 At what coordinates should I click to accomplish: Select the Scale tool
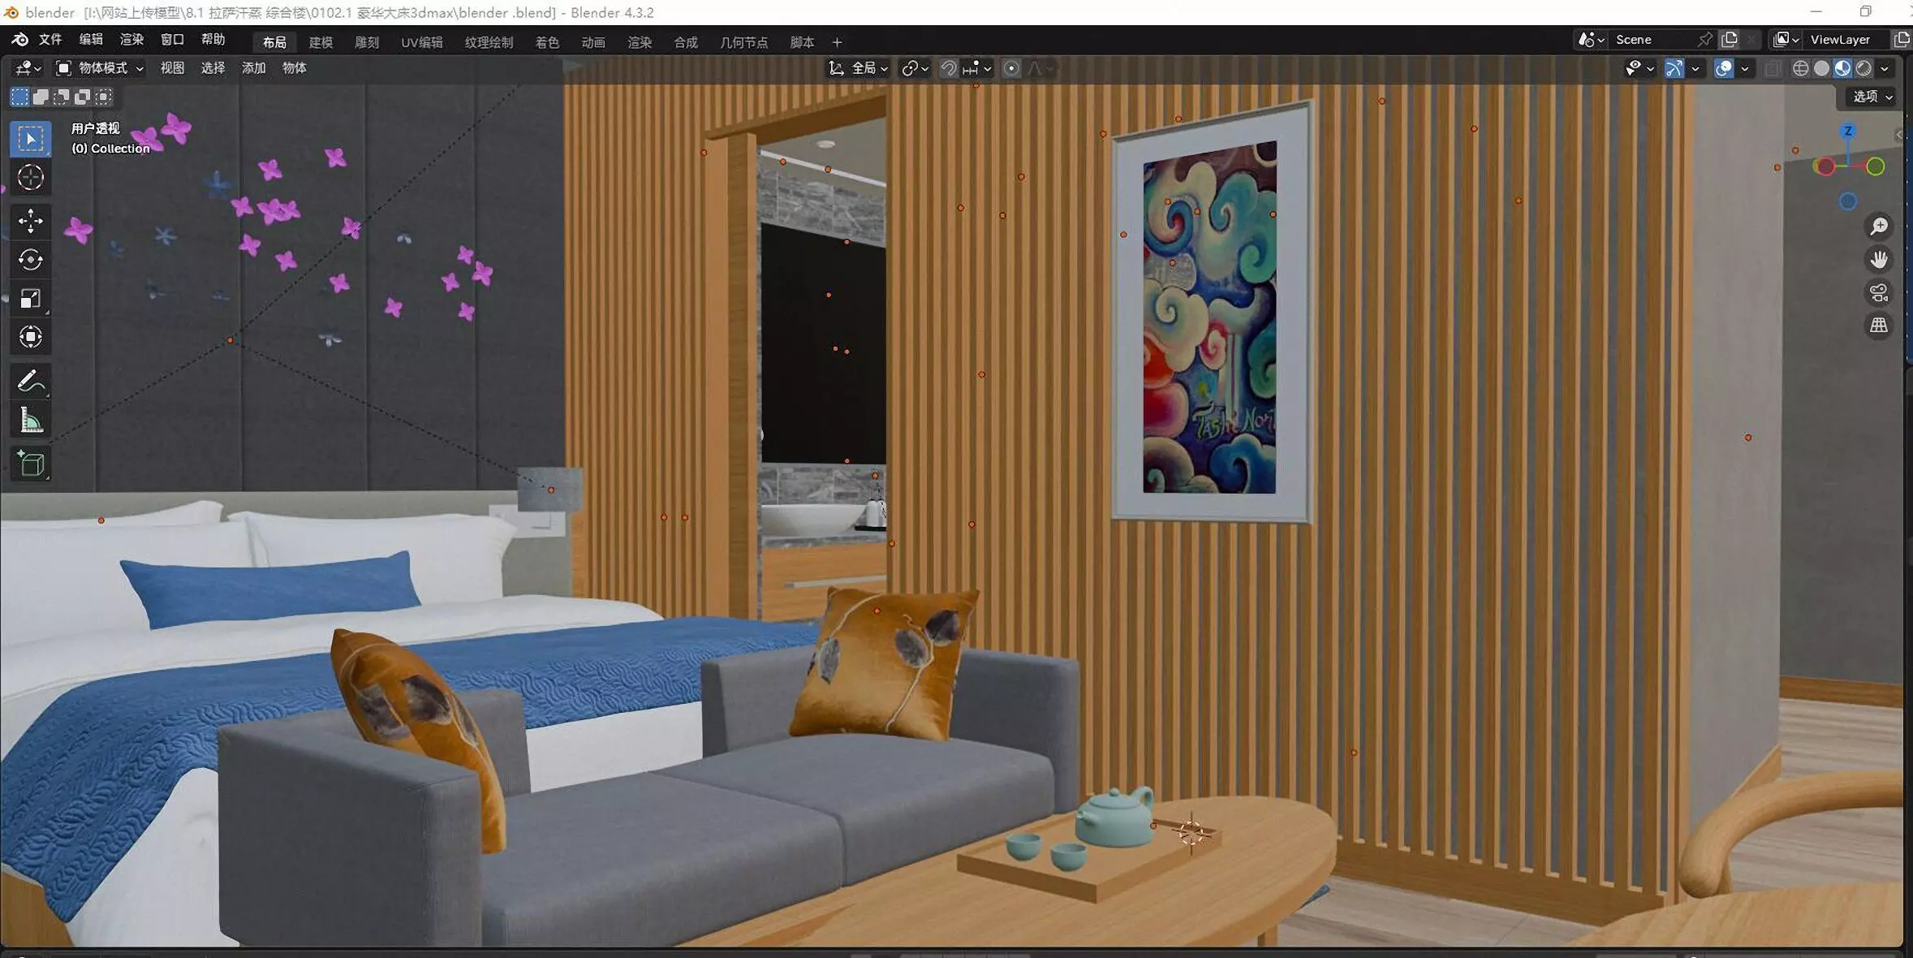point(31,299)
